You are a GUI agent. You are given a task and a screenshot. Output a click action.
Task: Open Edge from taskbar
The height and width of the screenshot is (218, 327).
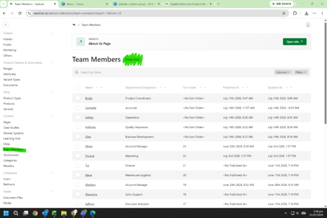pyautogui.click(x=92, y=213)
